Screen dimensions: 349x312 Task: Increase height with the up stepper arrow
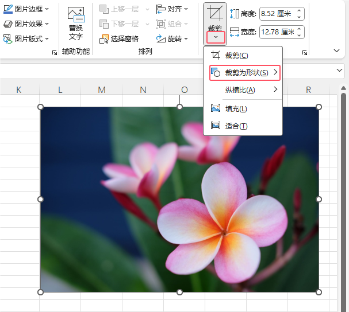pyautogui.click(x=300, y=11)
